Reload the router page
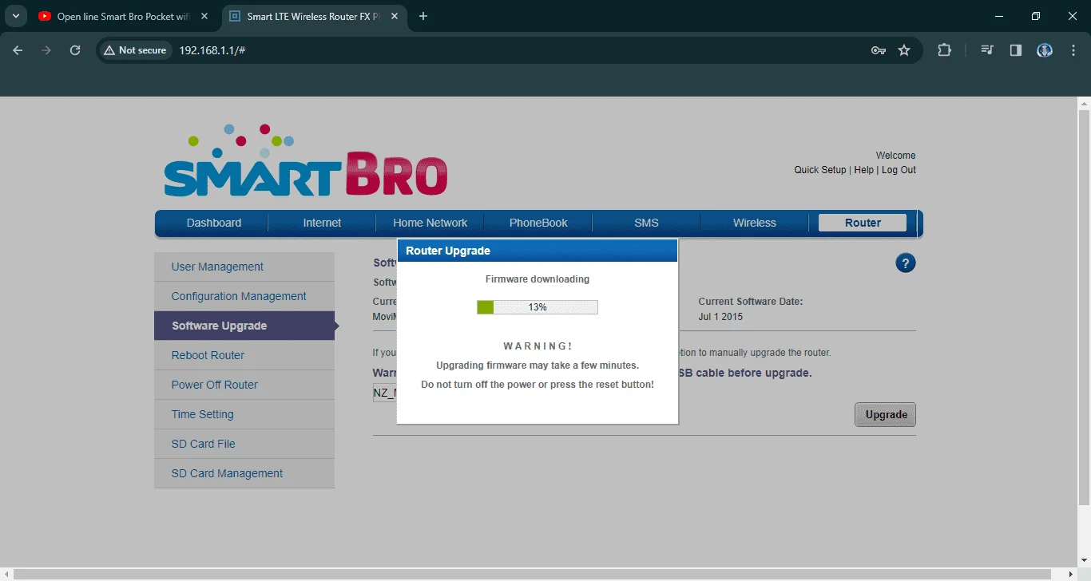Viewport: 1091px width, 581px height. coord(75,50)
